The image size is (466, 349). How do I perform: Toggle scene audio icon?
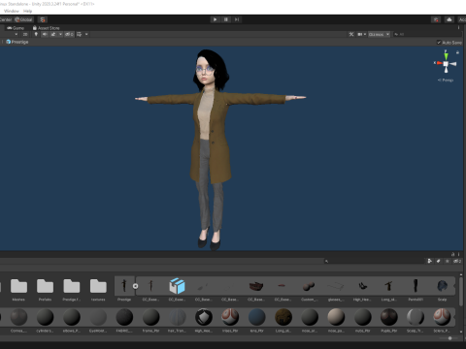[x=45, y=34]
